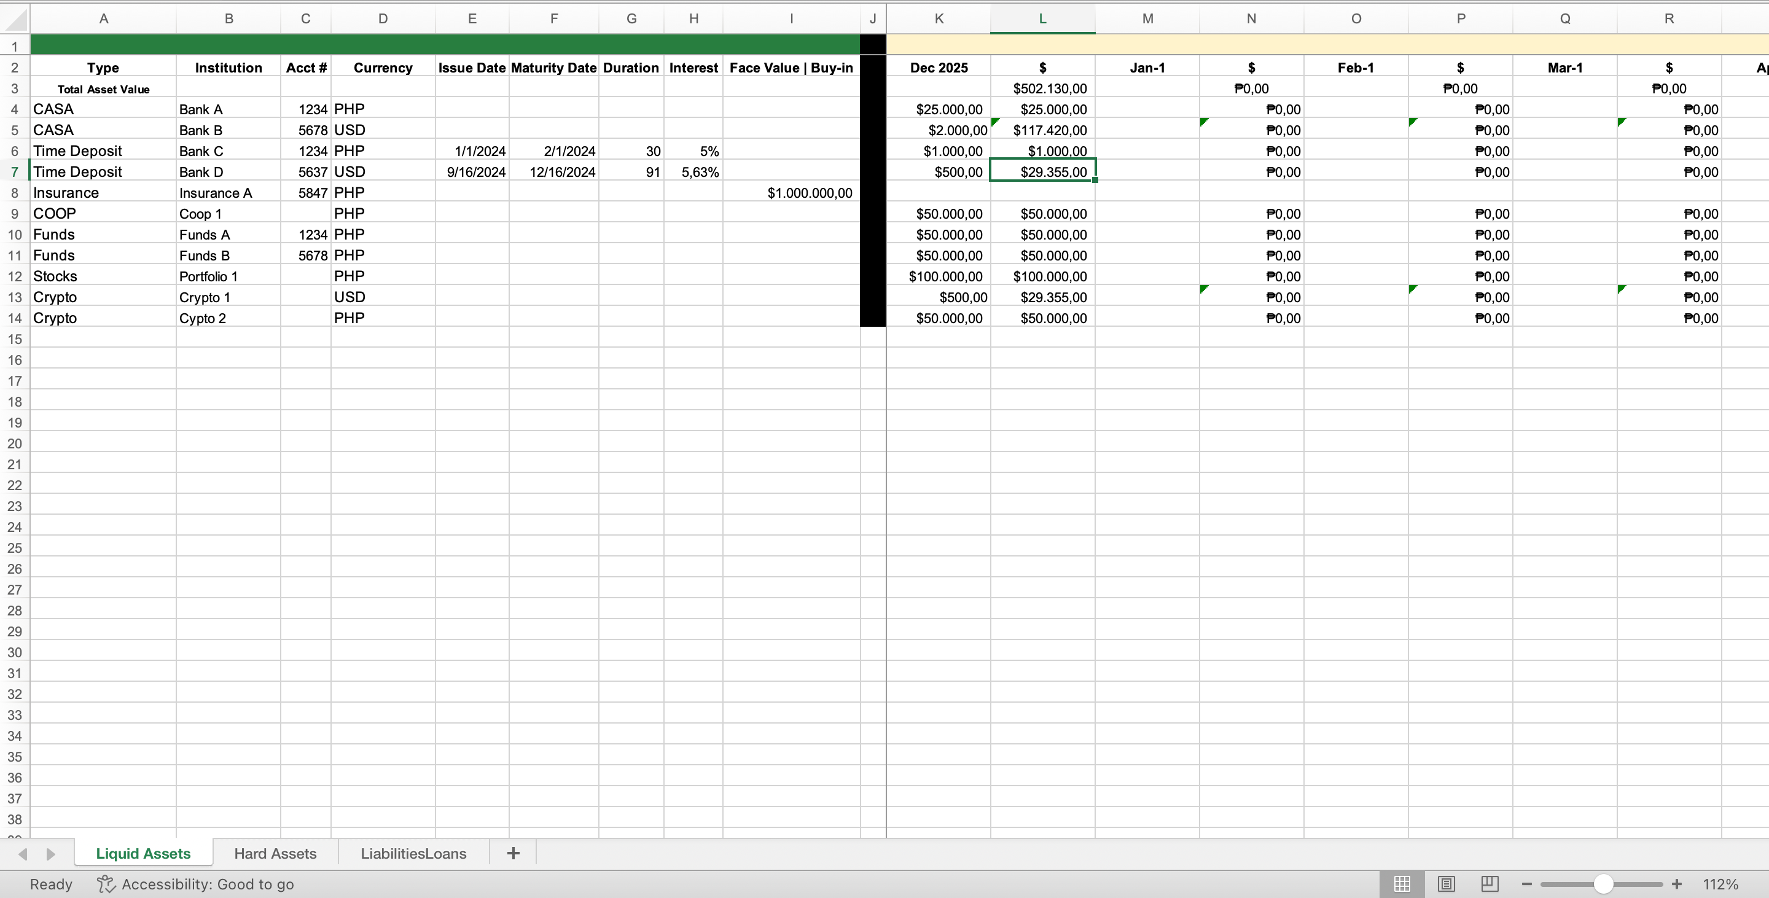
Task: Click the zoom out minus icon
Action: tap(1526, 884)
